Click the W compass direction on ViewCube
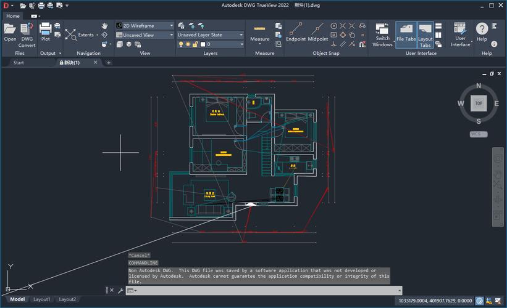The height and width of the screenshot is (308, 507). (461, 103)
